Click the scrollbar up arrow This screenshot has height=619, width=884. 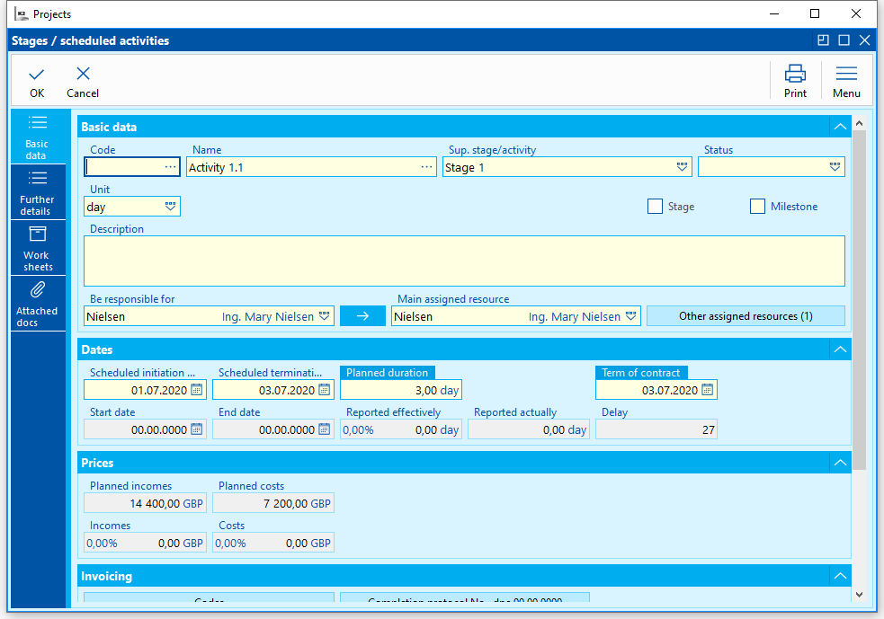[859, 123]
